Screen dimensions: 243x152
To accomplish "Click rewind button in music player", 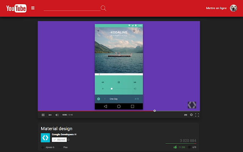I will 103,82.
